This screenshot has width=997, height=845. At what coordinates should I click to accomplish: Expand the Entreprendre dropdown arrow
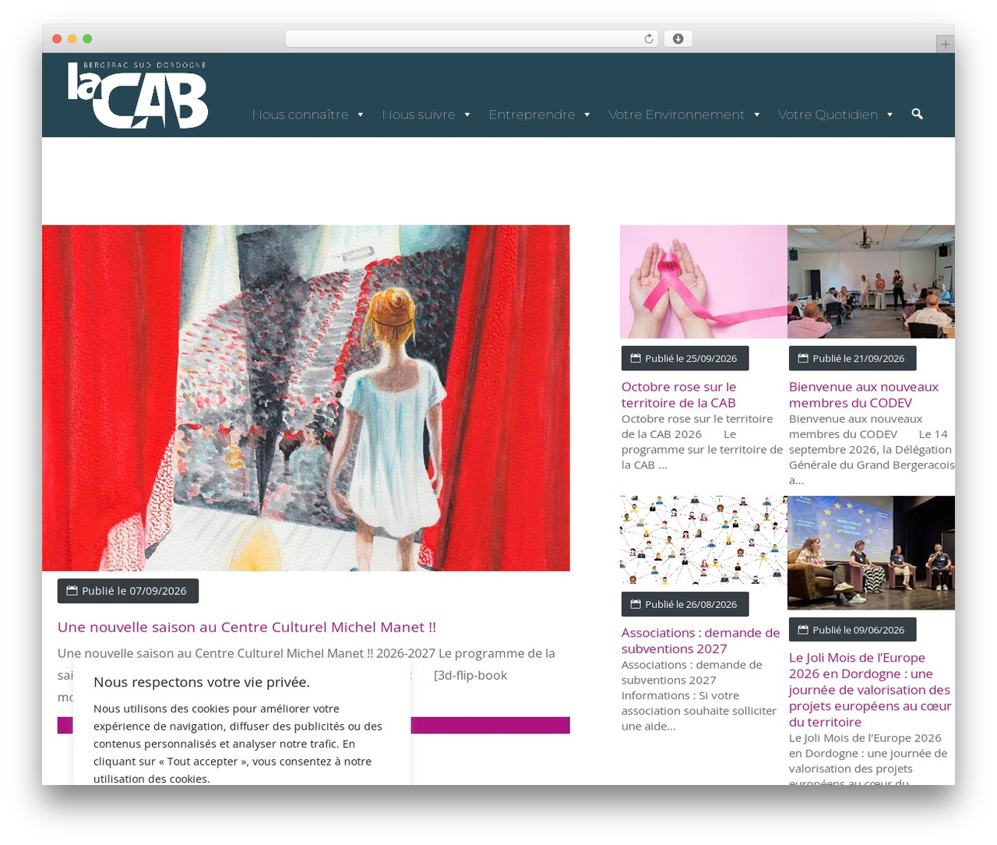click(587, 115)
